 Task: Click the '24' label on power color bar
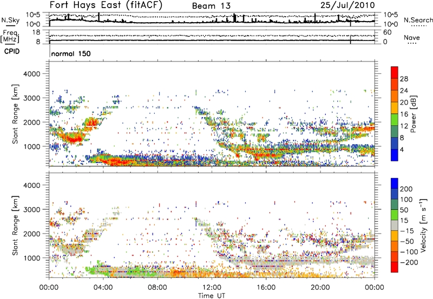404,91
